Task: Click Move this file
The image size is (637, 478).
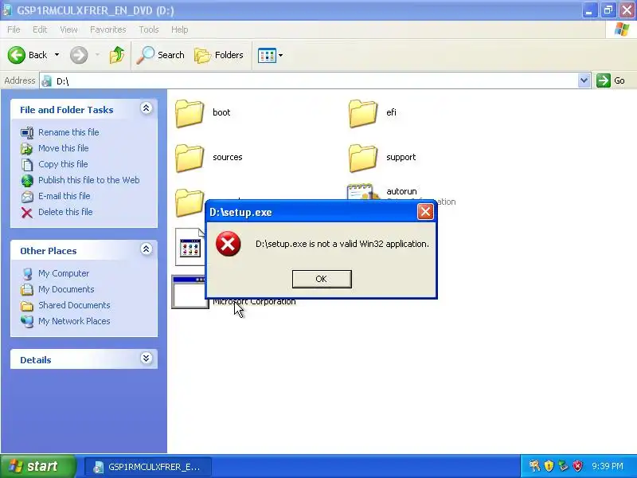Action: 64,148
